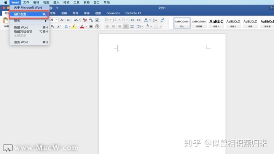
Task: Open the Phonetic Guide tool
Action: [x=91, y=20]
